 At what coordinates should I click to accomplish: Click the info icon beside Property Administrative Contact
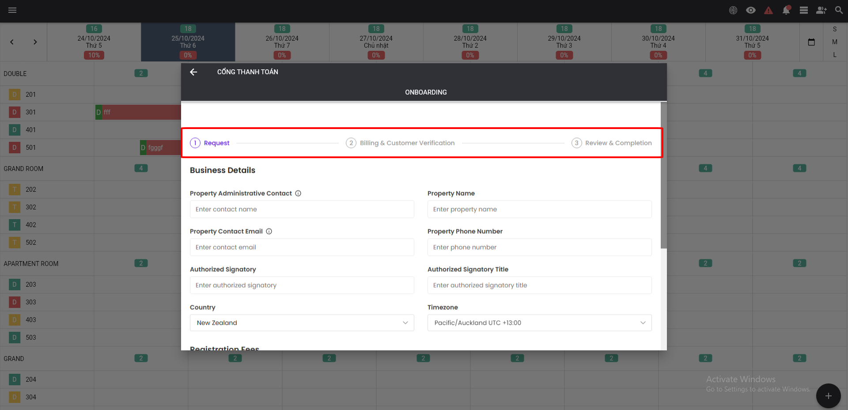[x=298, y=194]
